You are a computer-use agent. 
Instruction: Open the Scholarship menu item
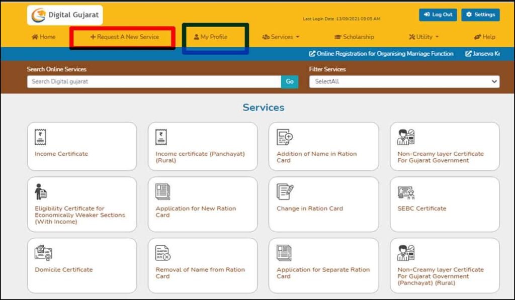click(354, 37)
